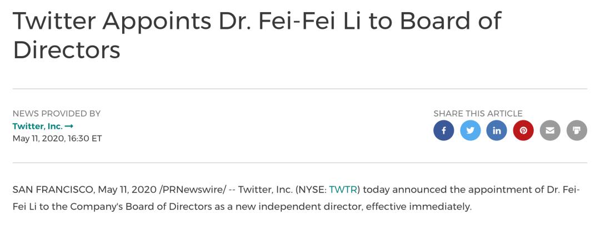600x228 pixels.
Task: Click the word Directors in the headline
Action: tap(67, 50)
